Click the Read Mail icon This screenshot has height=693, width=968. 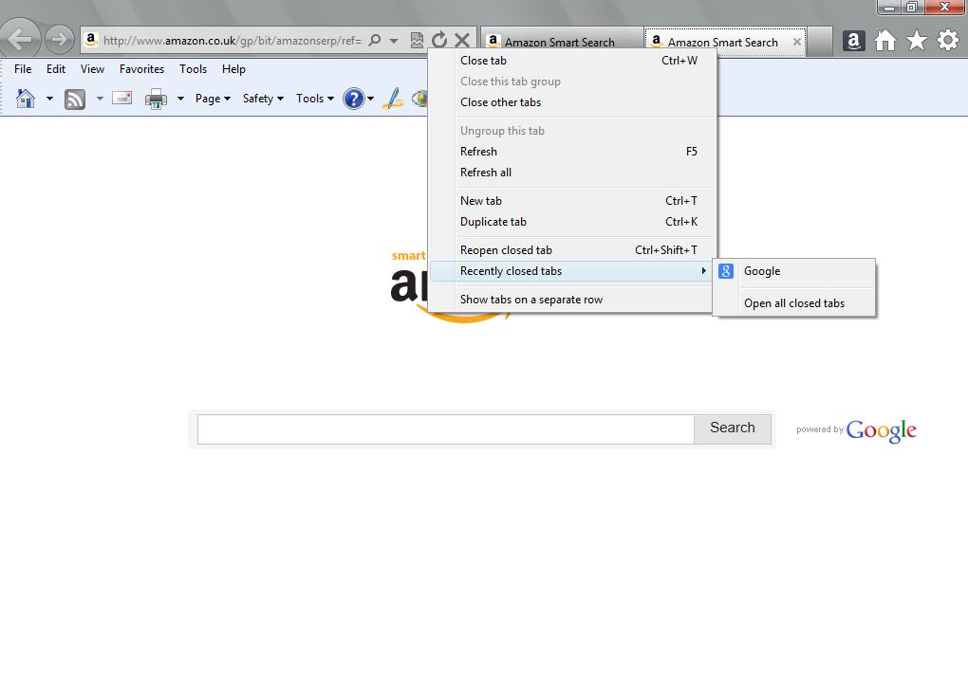tap(122, 98)
